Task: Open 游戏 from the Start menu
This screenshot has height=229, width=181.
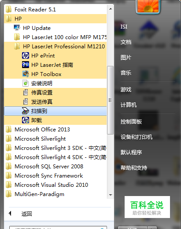Action: (x=126, y=89)
